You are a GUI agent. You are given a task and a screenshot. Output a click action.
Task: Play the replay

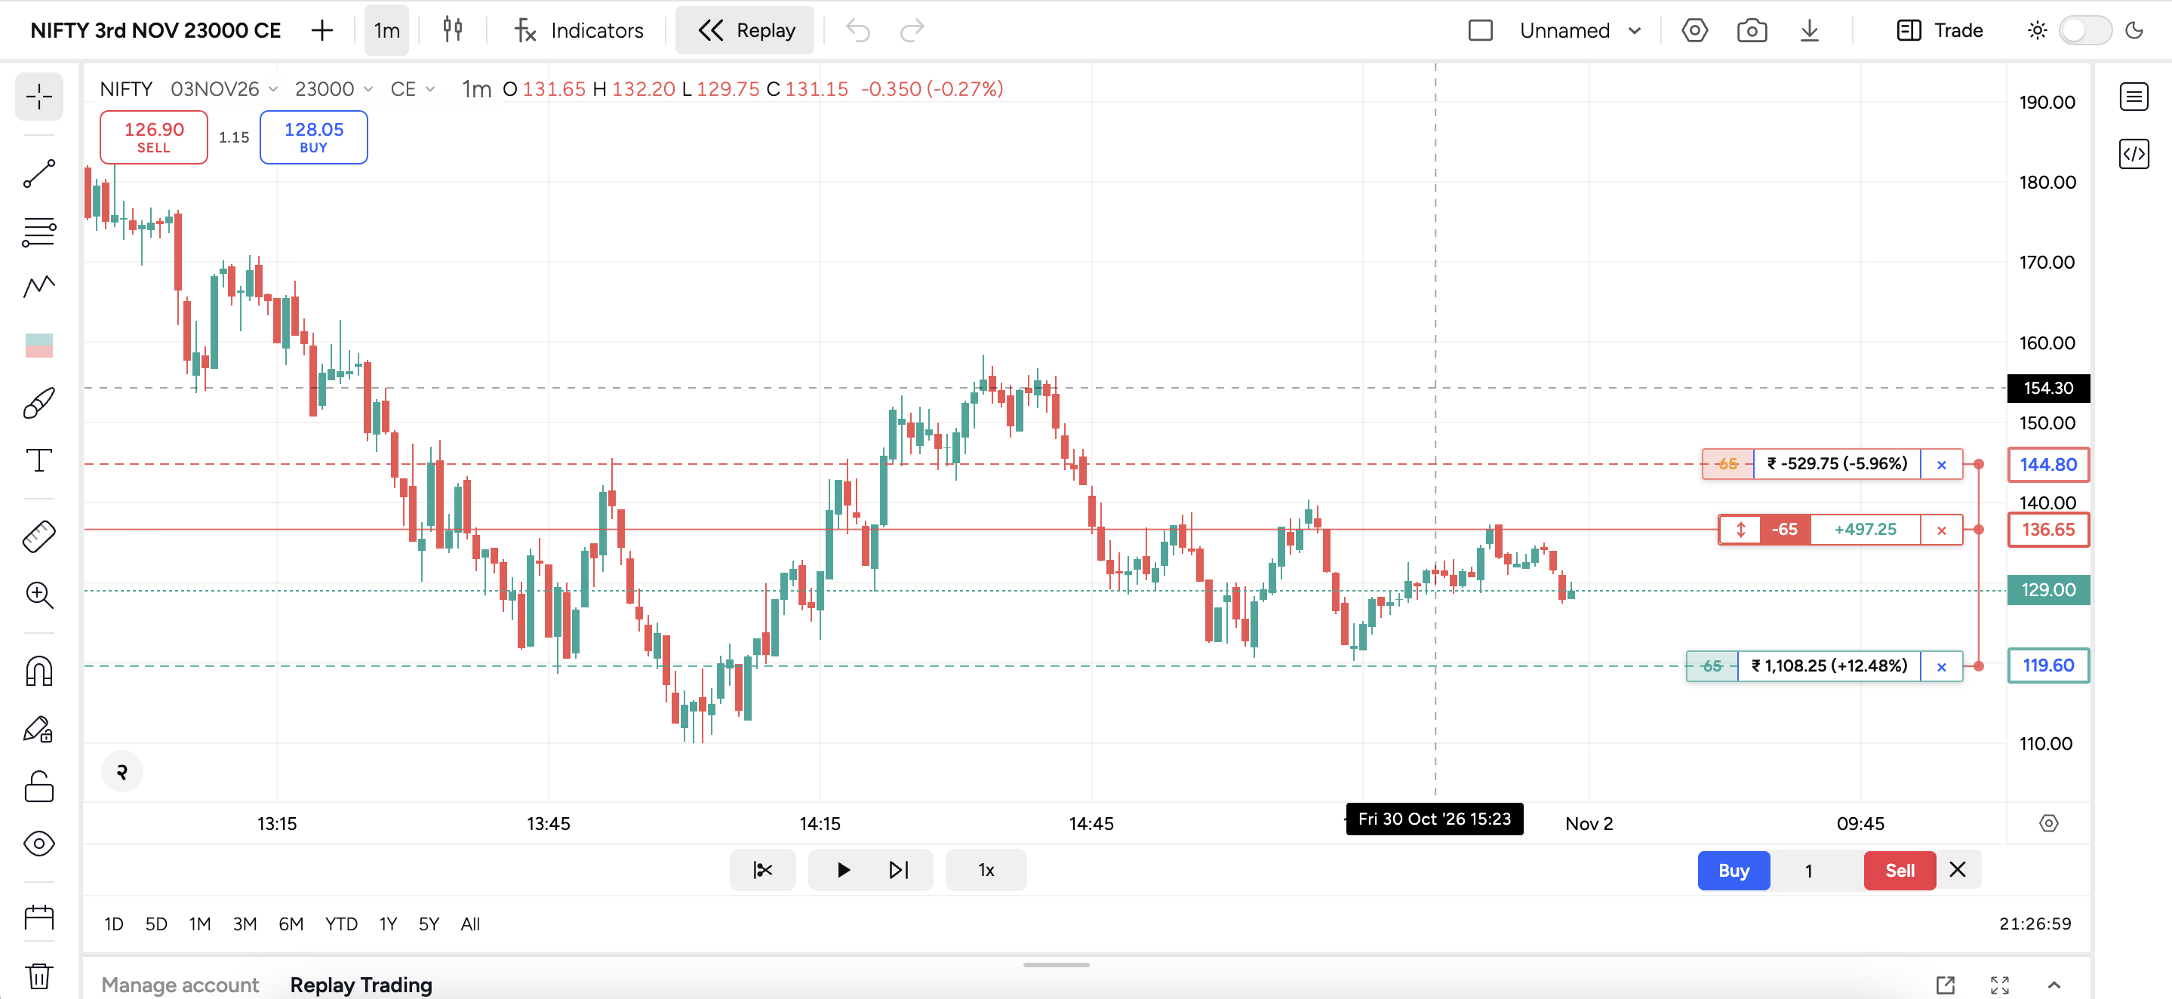tap(843, 870)
